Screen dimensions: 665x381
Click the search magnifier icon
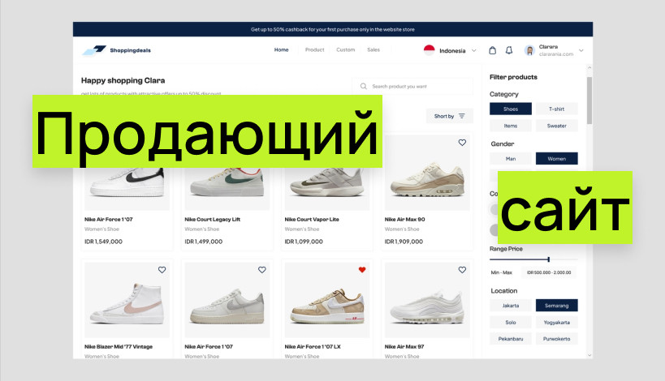point(364,86)
